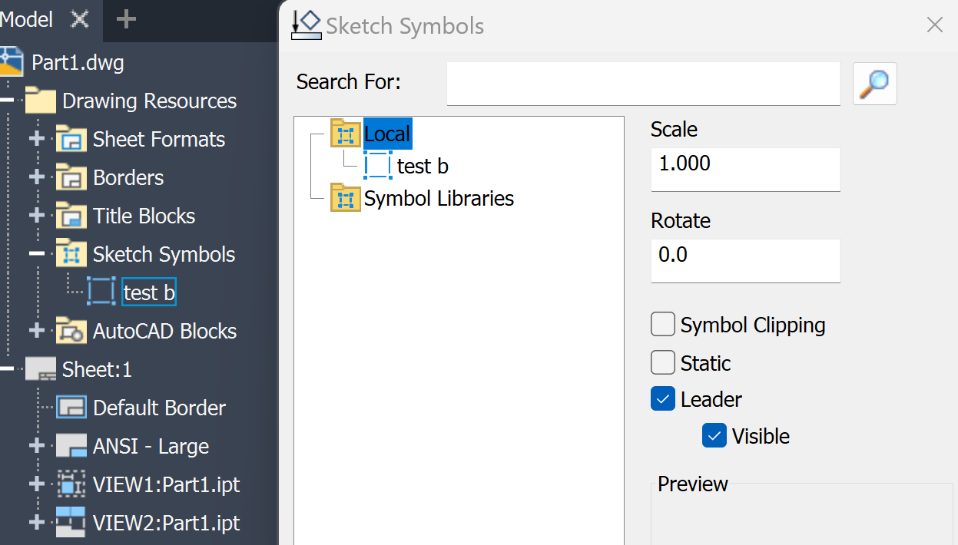Select the VIEW1:Part1.ipt view icon
The height and width of the screenshot is (545, 958).
tap(72, 484)
